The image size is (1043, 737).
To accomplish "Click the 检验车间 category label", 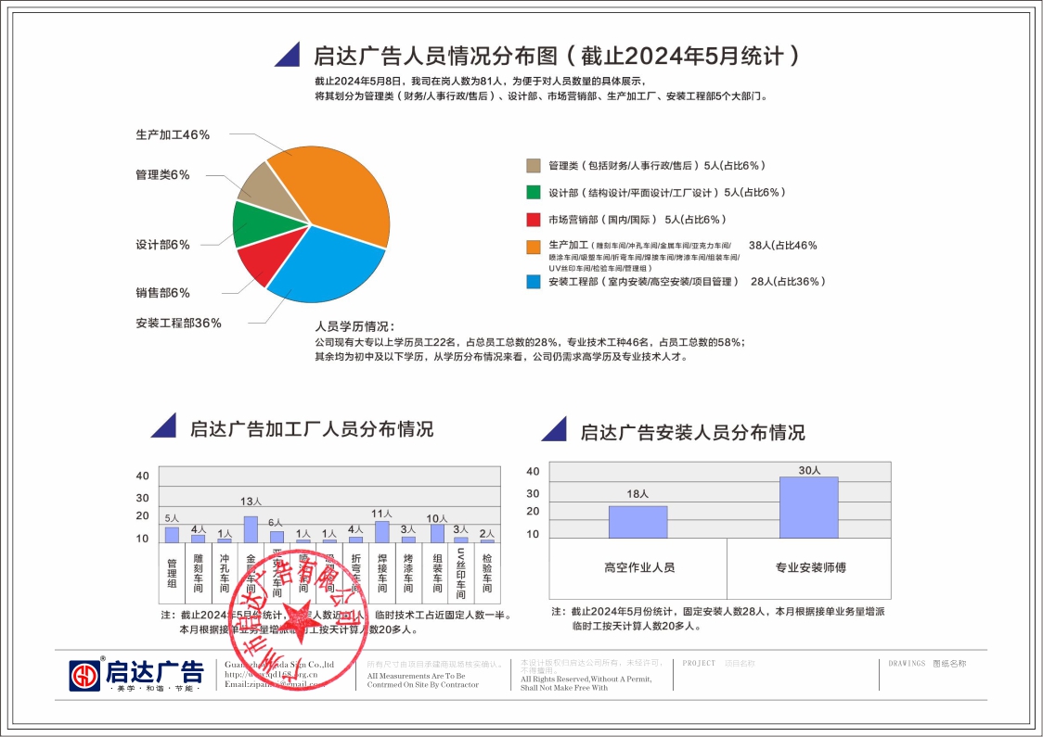I will point(487,573).
